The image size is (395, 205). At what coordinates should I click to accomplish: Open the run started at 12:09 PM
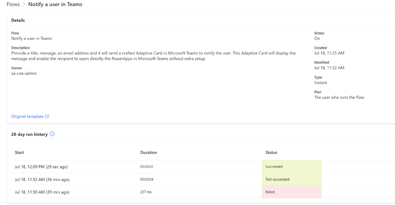[x=41, y=167]
